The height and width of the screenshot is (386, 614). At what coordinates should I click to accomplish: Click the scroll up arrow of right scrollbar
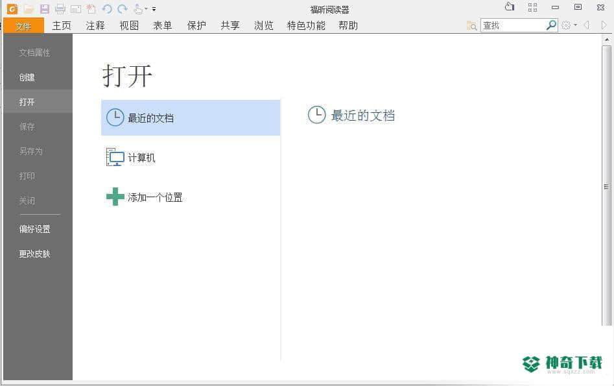(607, 40)
